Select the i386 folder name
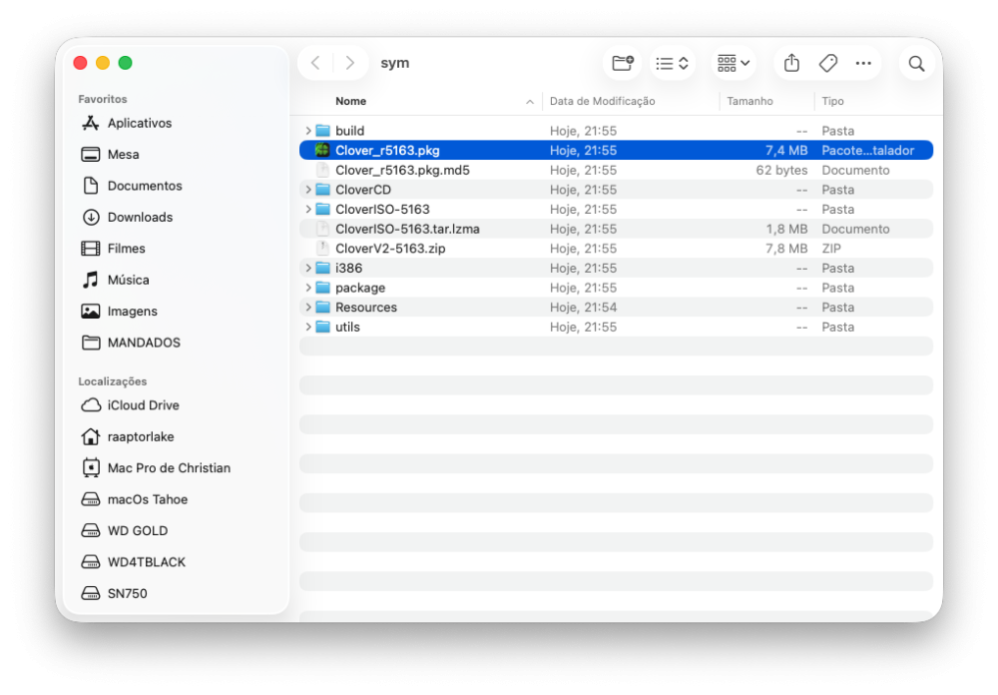This screenshot has height=695, width=998. point(348,269)
